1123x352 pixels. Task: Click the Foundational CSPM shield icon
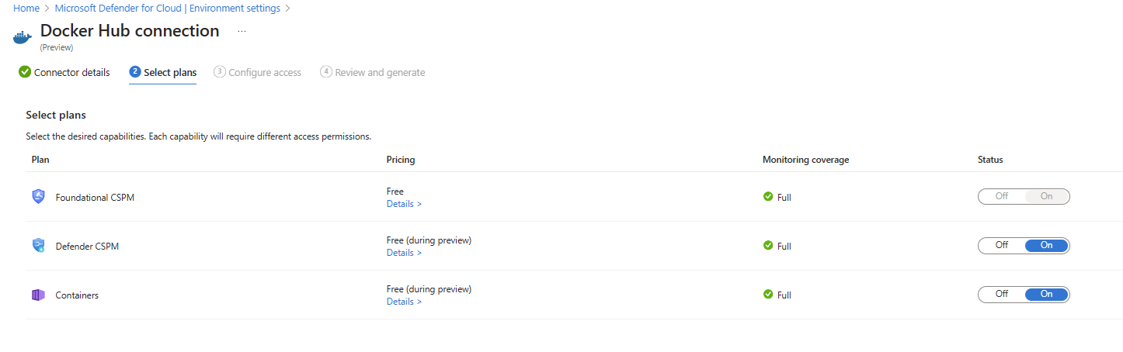pos(38,197)
